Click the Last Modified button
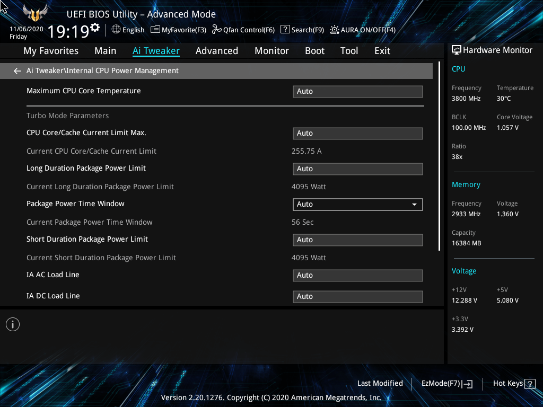 [380, 384]
